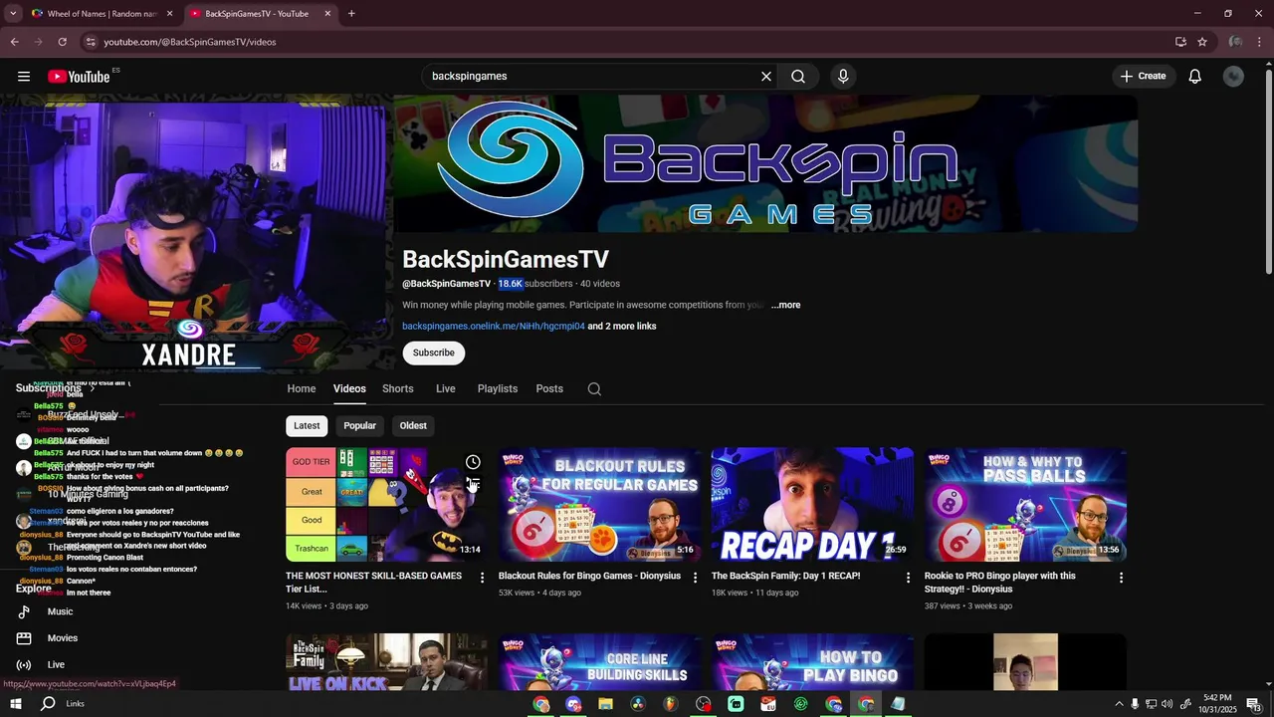
Task: Click the page vertical scrollbar
Action: tap(1268, 169)
